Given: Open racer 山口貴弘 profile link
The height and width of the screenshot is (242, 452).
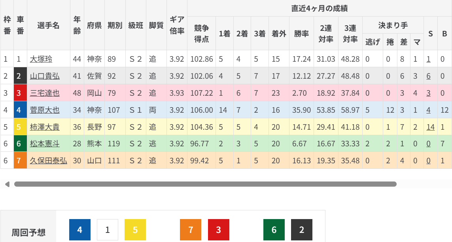Looking at the screenshot, I should tap(45, 76).
